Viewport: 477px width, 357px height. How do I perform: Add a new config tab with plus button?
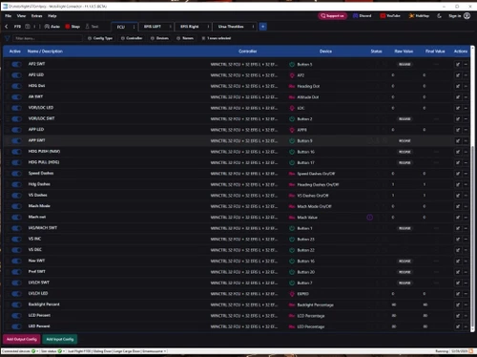tap(263, 27)
